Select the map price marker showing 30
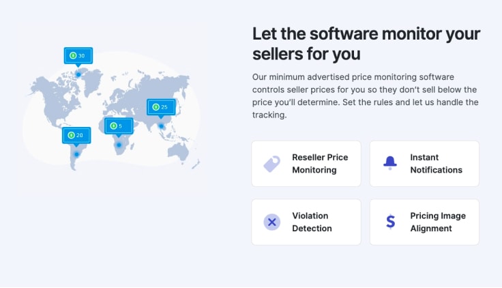The width and height of the screenshot is (502, 288). [78, 55]
